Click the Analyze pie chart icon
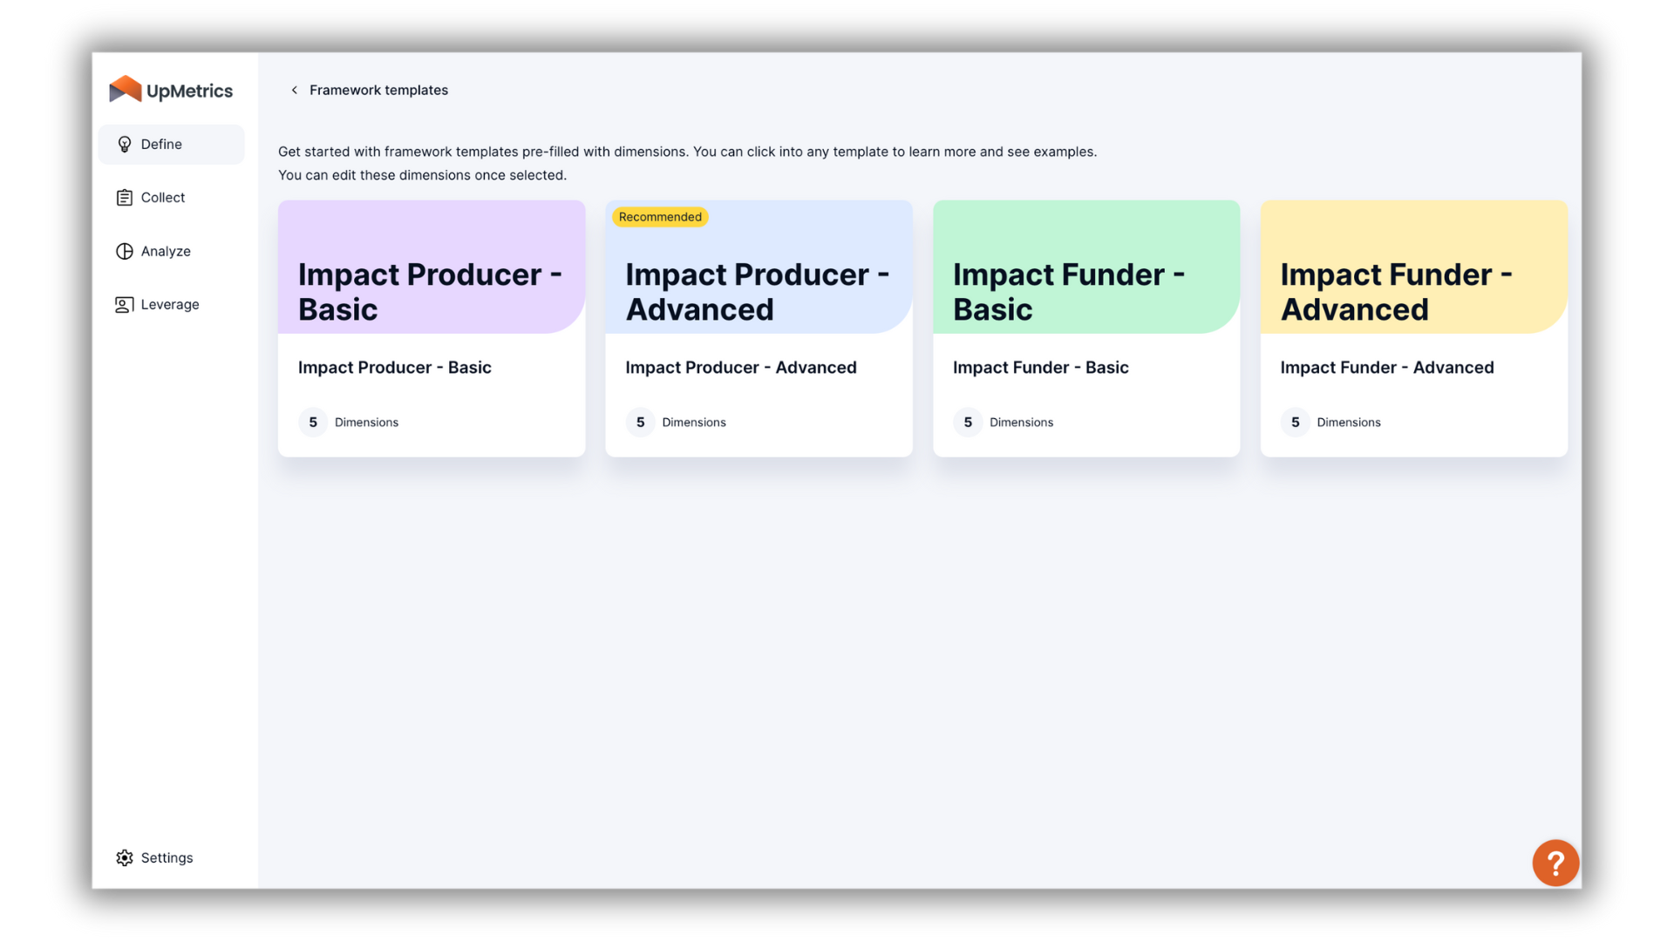Image resolution: width=1674 pixels, height=941 pixels. point(125,251)
